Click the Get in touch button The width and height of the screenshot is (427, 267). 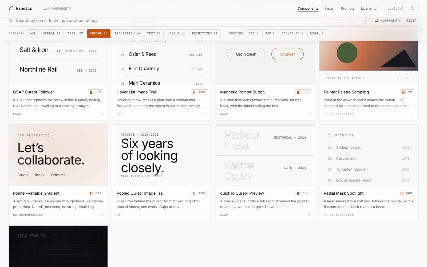point(246,54)
